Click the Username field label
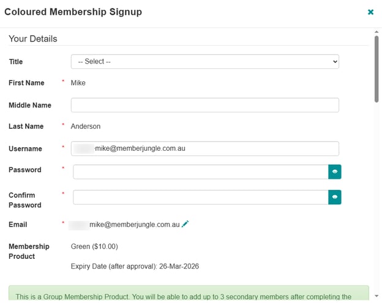This screenshot has width=382, height=304. 25,149
